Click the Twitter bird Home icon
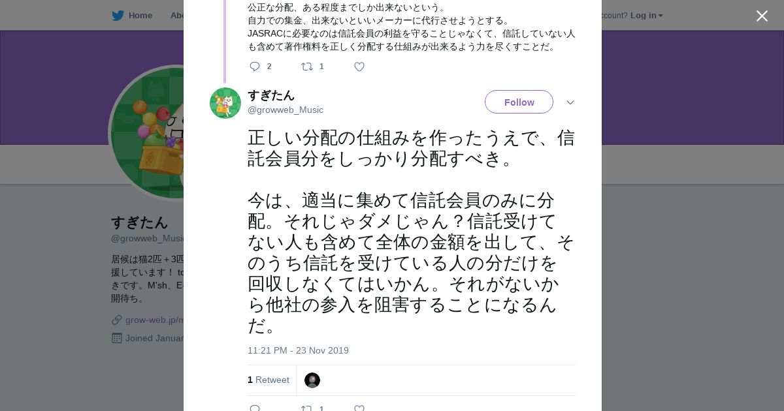 [118, 16]
